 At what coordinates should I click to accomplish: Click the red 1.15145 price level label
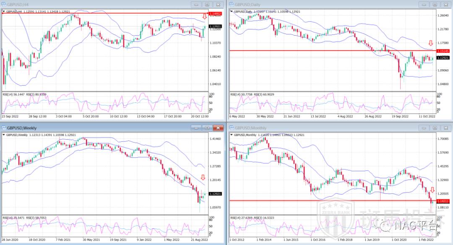(443, 51)
